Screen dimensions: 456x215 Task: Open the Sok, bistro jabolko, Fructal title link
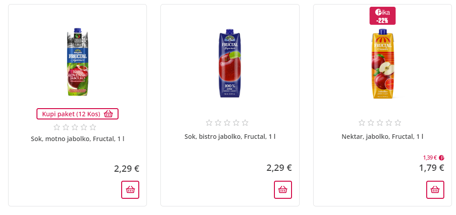click(230, 137)
